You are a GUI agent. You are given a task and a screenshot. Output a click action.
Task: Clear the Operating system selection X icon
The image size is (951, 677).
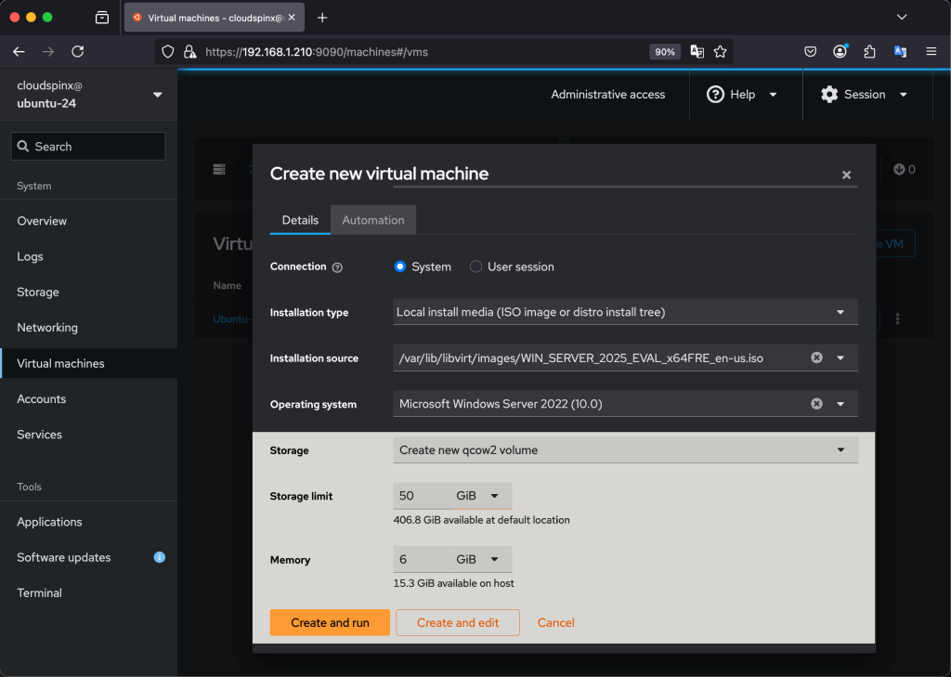tap(816, 404)
